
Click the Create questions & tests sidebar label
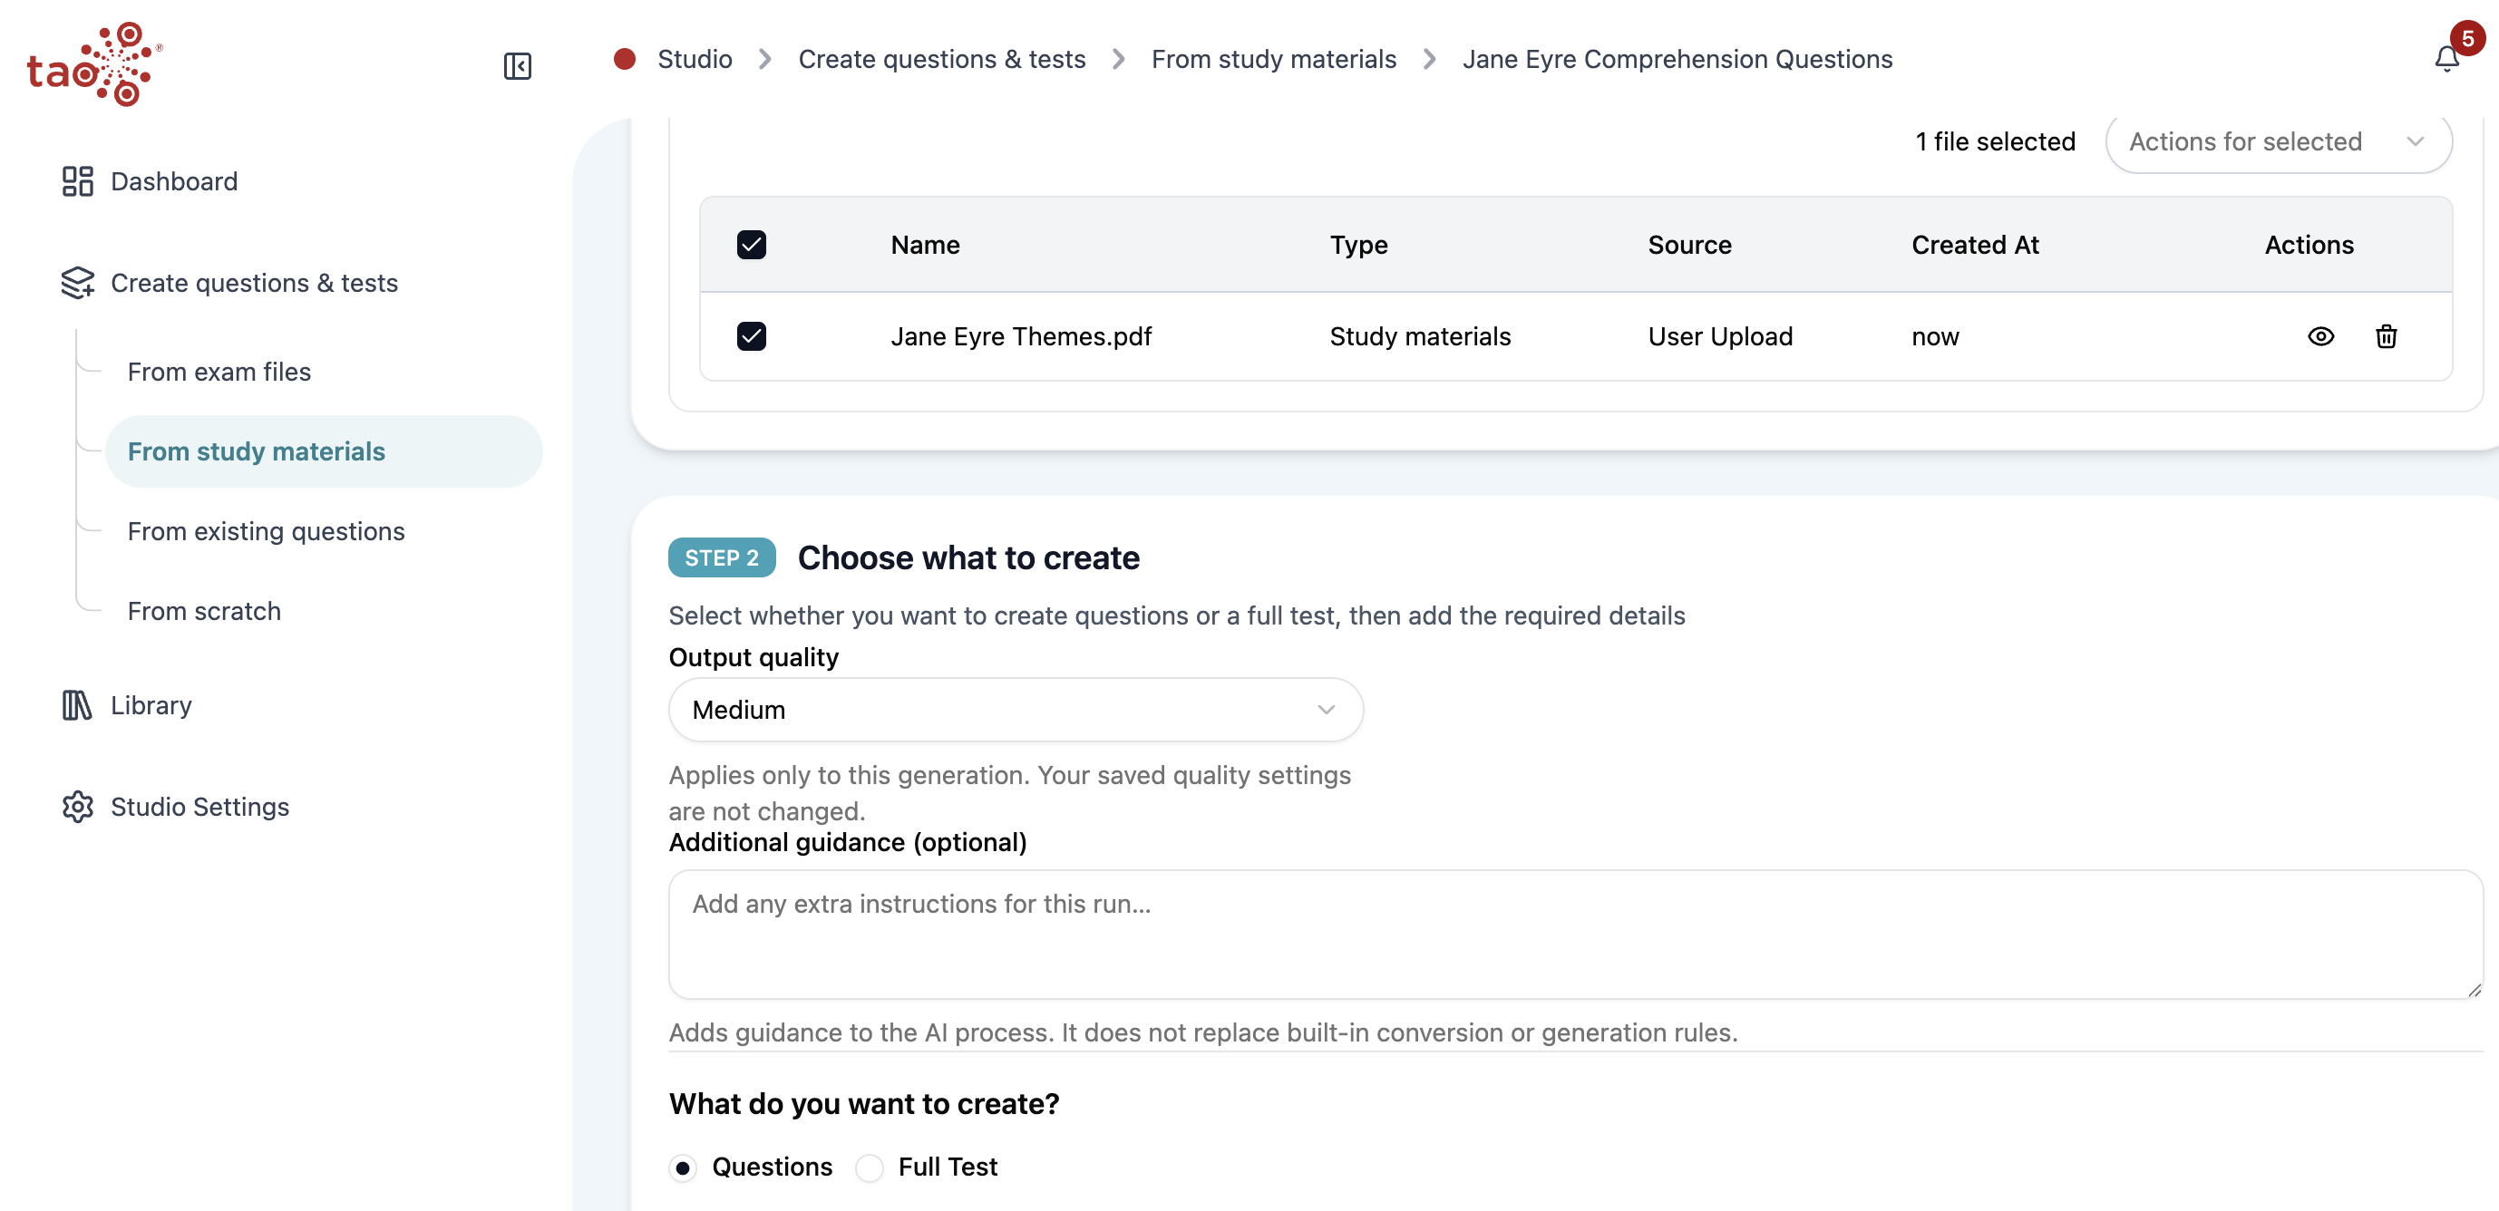point(254,283)
